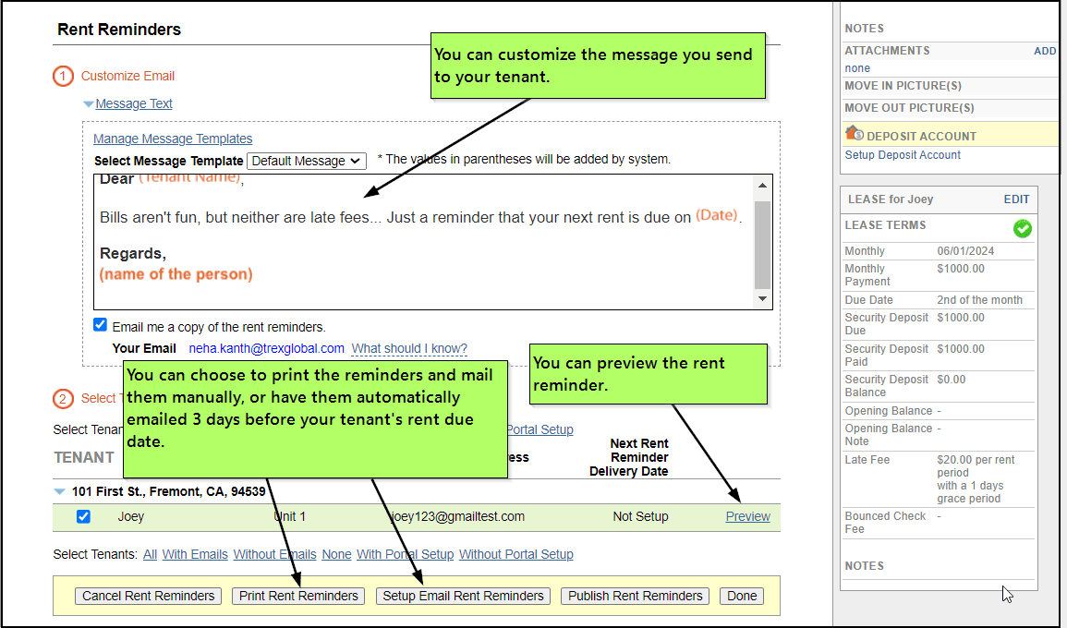Collapse the Message Text section
The height and width of the screenshot is (628, 1067).
point(89,104)
